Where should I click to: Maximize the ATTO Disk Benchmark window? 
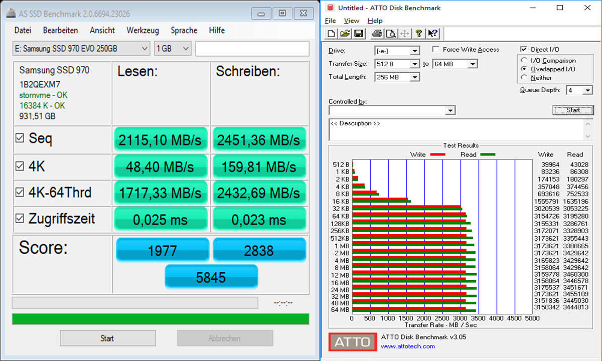click(560, 8)
